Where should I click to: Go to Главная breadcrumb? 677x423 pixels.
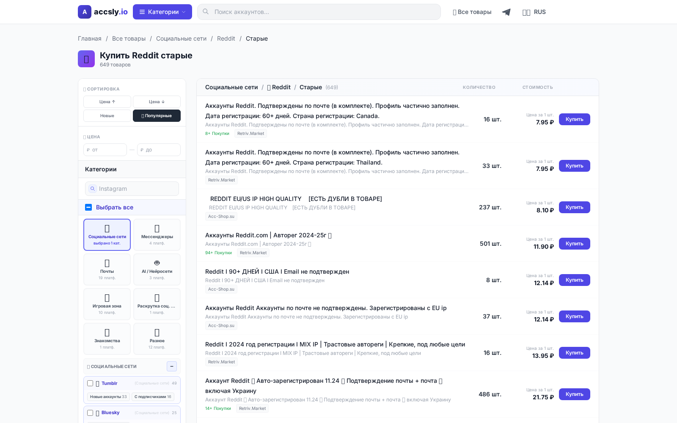click(90, 38)
